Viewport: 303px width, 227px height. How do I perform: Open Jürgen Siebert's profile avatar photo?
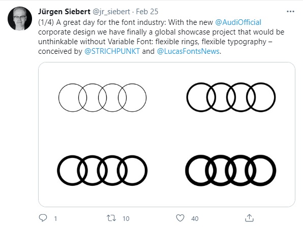tap(20, 18)
